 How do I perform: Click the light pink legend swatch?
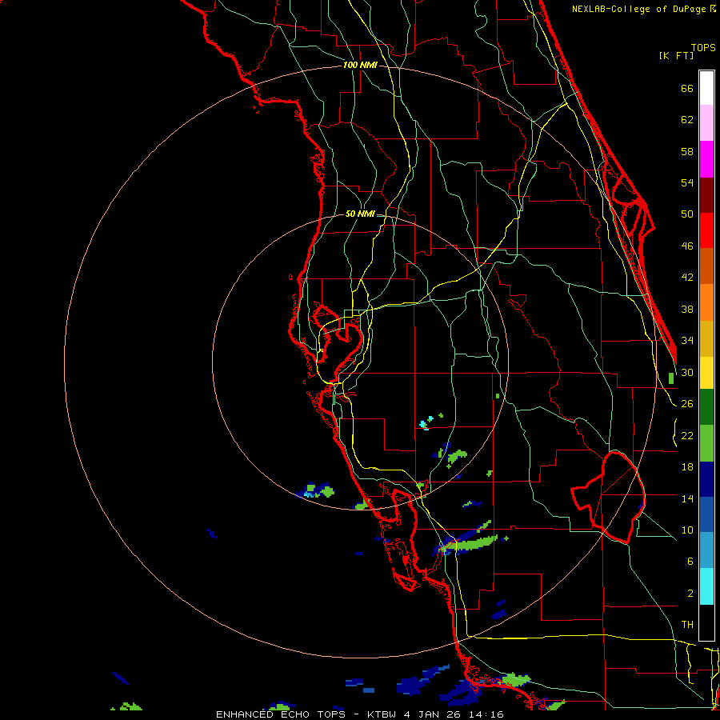(706, 123)
